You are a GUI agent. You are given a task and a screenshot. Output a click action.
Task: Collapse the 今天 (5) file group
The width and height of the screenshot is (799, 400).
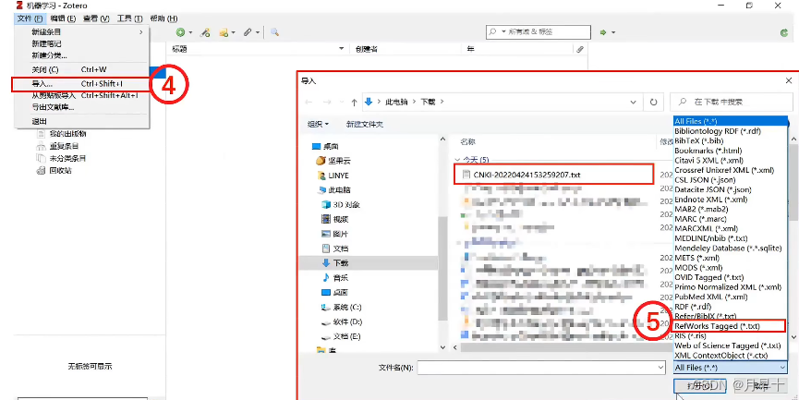pyautogui.click(x=457, y=160)
